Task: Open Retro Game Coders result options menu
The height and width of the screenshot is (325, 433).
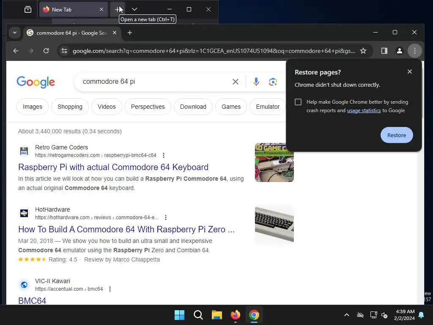Action: click(164, 155)
